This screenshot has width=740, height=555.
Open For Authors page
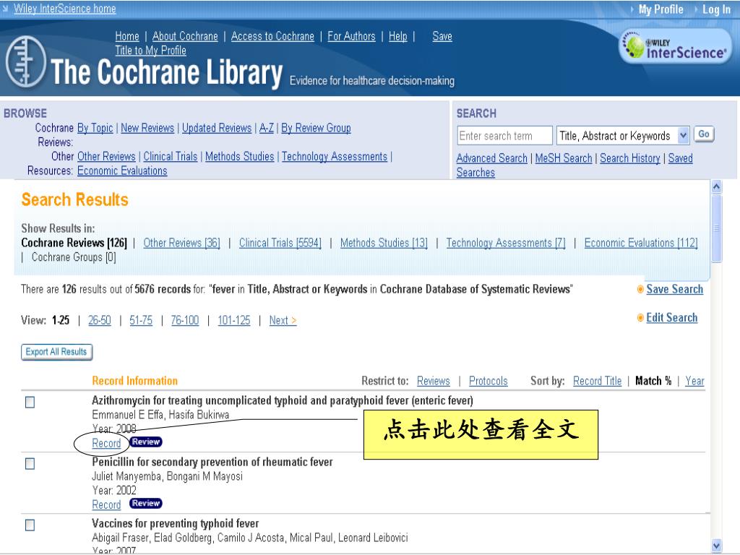click(x=351, y=36)
